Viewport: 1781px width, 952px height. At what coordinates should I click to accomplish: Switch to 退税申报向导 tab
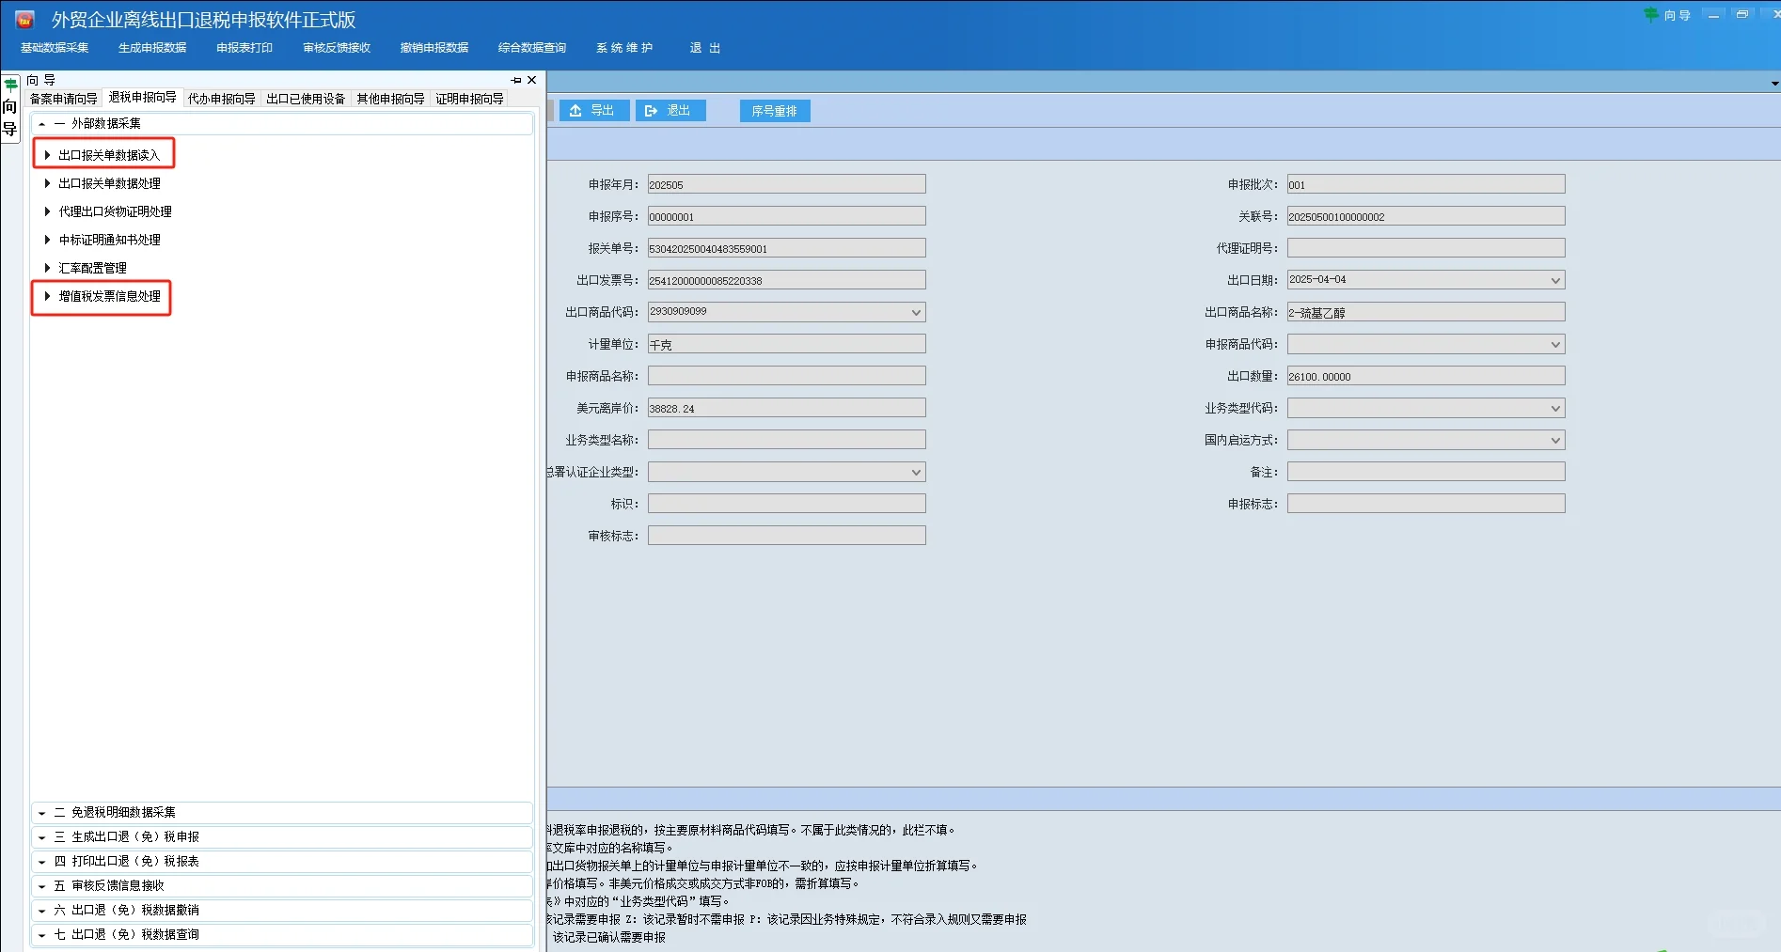click(142, 98)
